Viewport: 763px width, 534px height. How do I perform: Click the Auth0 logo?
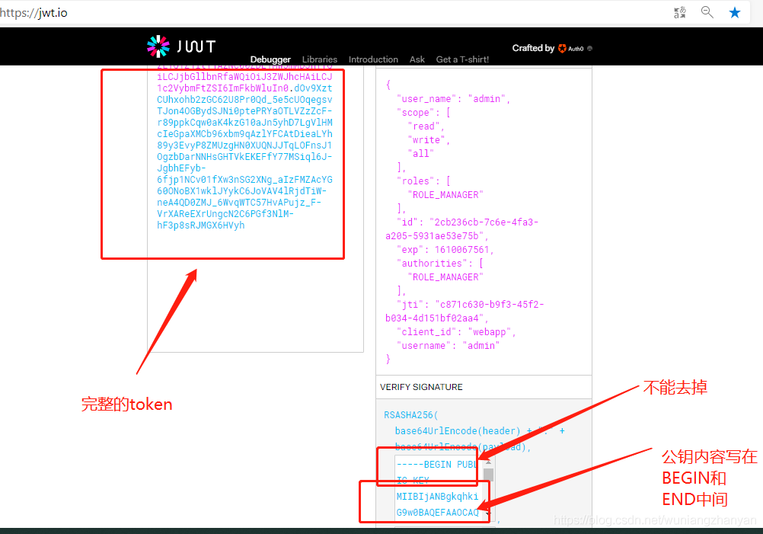[x=571, y=48]
